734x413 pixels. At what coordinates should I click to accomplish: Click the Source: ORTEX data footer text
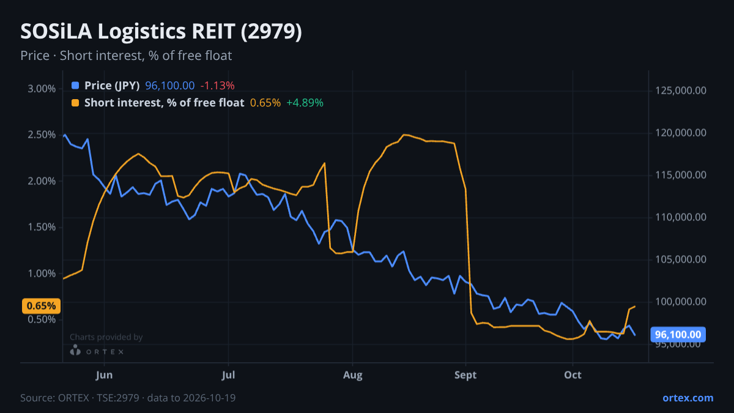[x=128, y=398]
